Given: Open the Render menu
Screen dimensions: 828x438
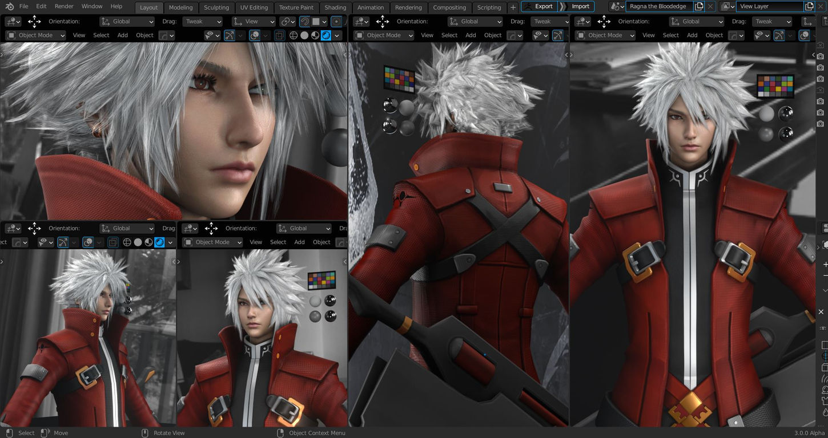Looking at the screenshot, I should [64, 6].
